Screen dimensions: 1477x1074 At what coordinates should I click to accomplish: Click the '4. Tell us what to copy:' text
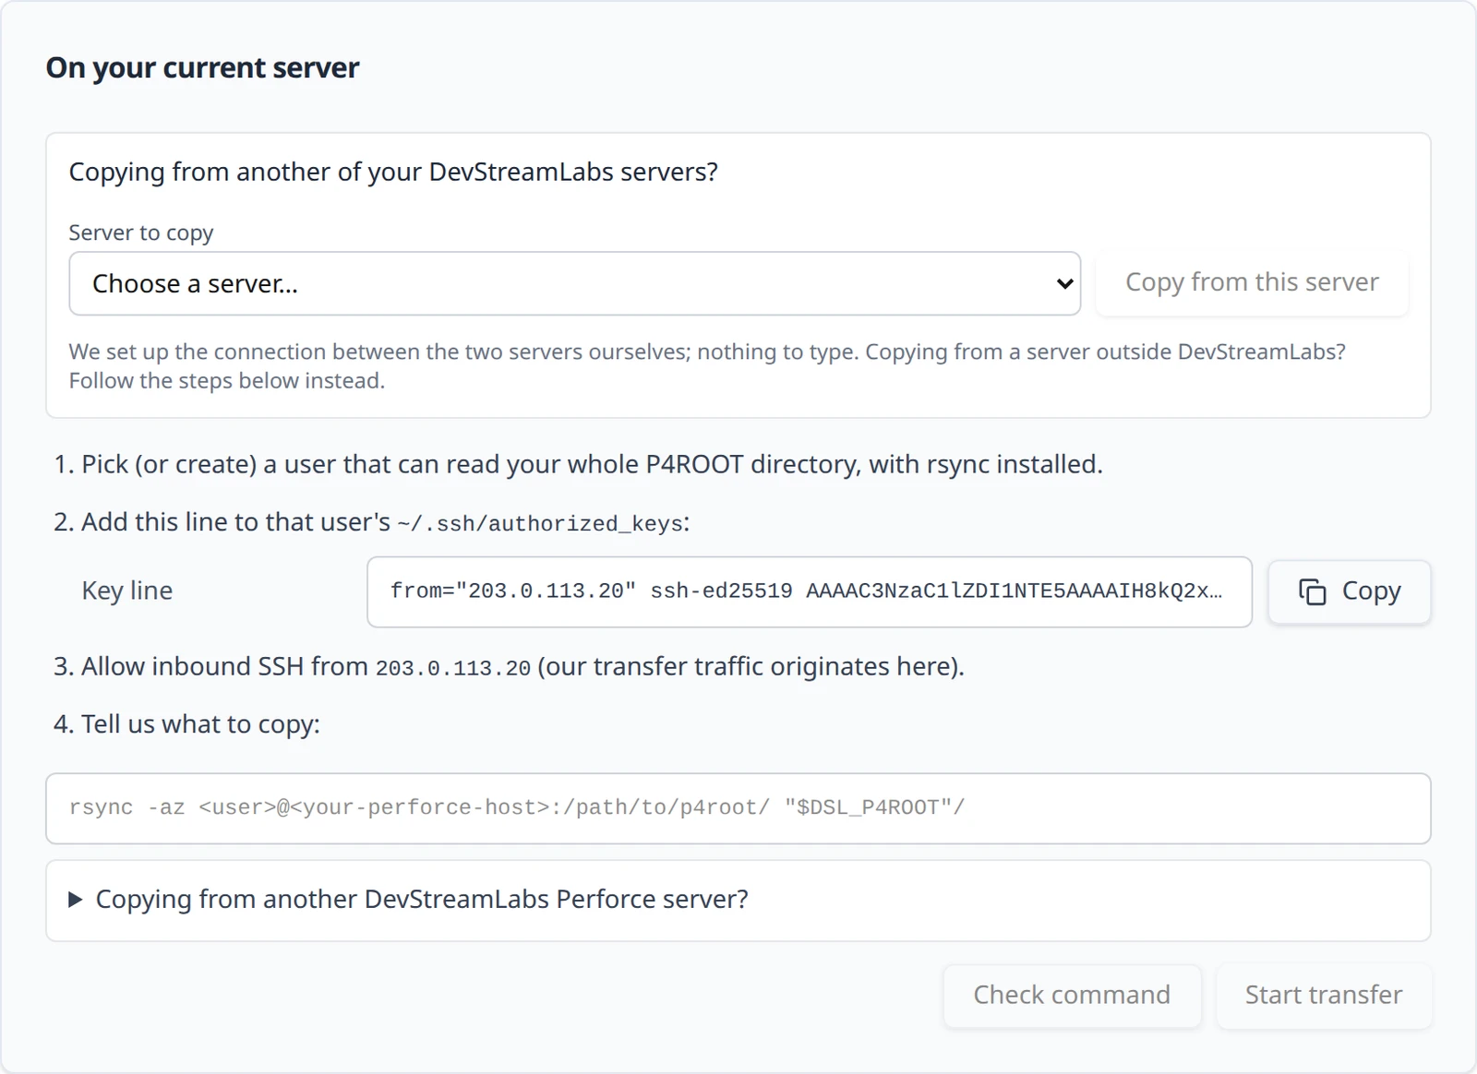(186, 724)
